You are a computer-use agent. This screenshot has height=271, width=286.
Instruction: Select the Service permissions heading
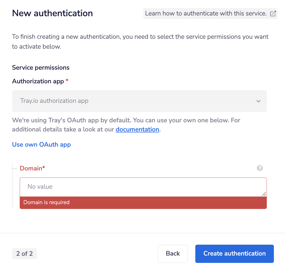click(x=40, y=67)
